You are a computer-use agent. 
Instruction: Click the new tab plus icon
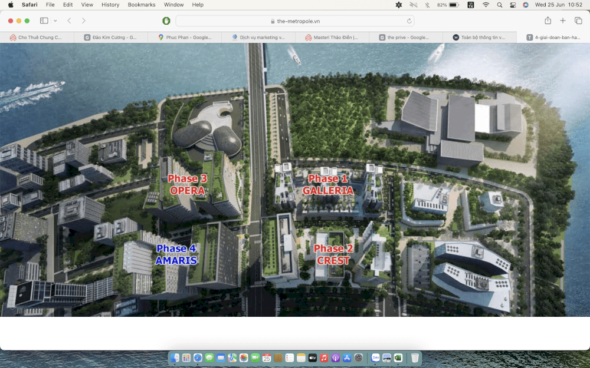563,21
